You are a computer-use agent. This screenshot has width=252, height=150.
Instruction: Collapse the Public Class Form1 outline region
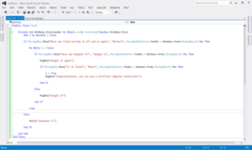point(11,26)
